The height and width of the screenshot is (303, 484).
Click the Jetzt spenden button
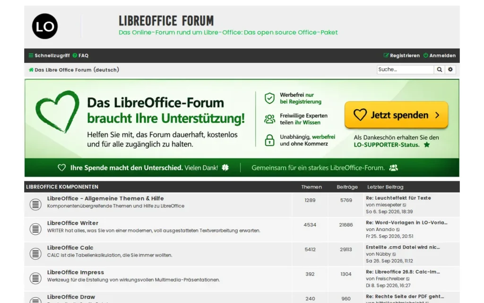(397, 115)
